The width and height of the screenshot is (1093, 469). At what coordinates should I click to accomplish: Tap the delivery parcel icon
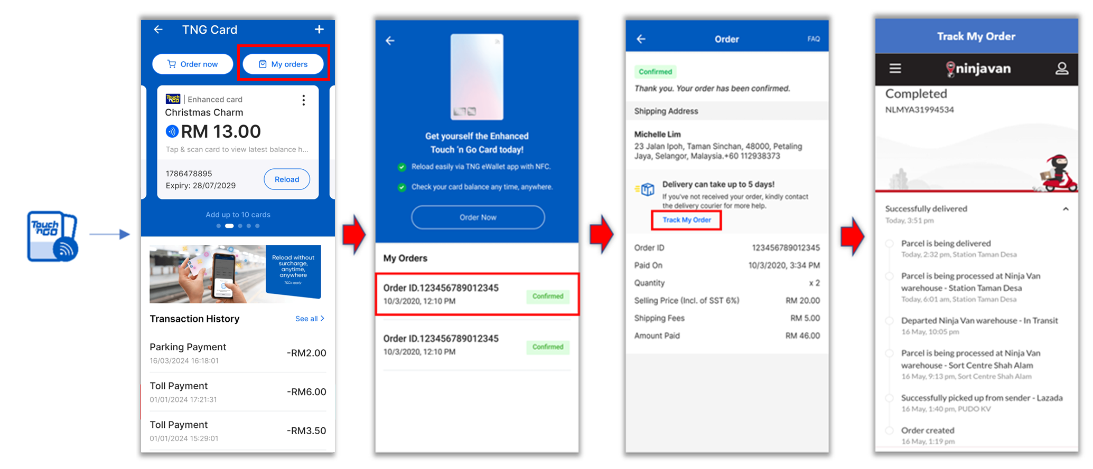tap(646, 189)
